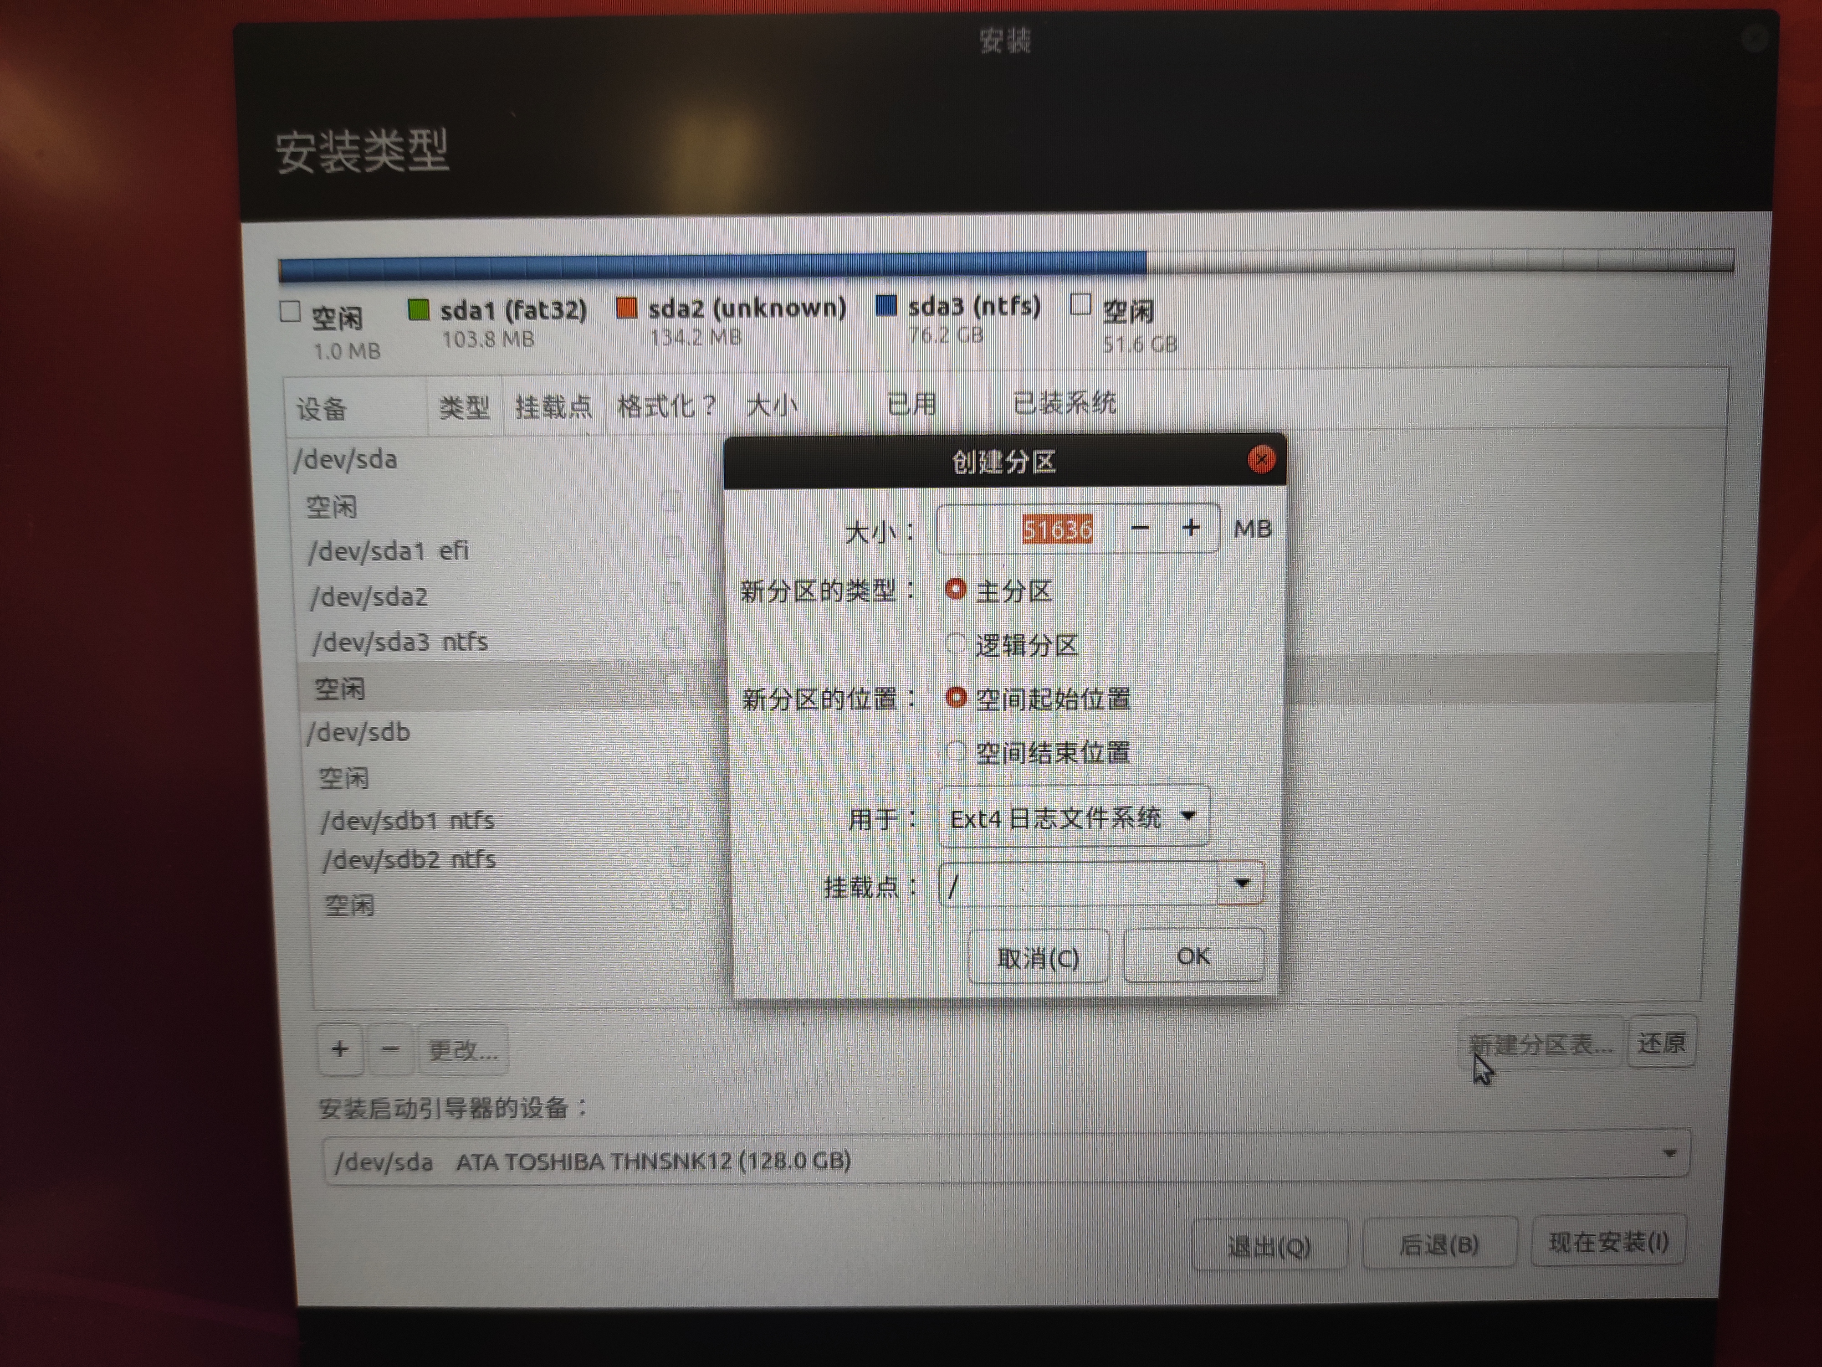Click the 取消(C) cancel button
Screen dimensions: 1822x1367
1038,956
